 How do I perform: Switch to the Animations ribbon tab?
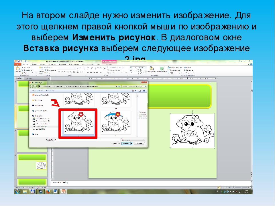click(62, 64)
